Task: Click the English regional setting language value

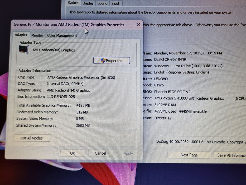Action: [181, 72]
